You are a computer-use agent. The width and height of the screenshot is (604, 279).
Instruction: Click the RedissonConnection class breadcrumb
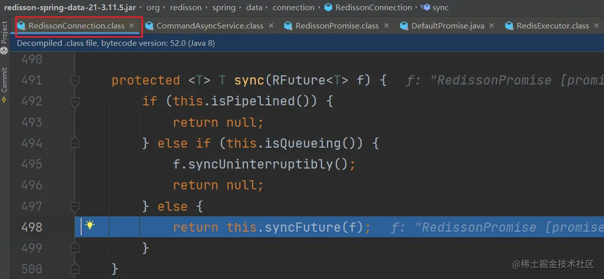click(373, 7)
